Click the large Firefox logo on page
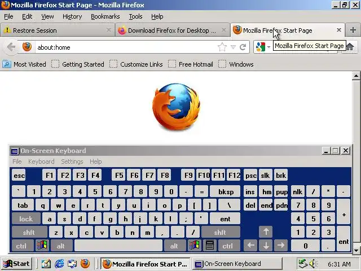 176,107
